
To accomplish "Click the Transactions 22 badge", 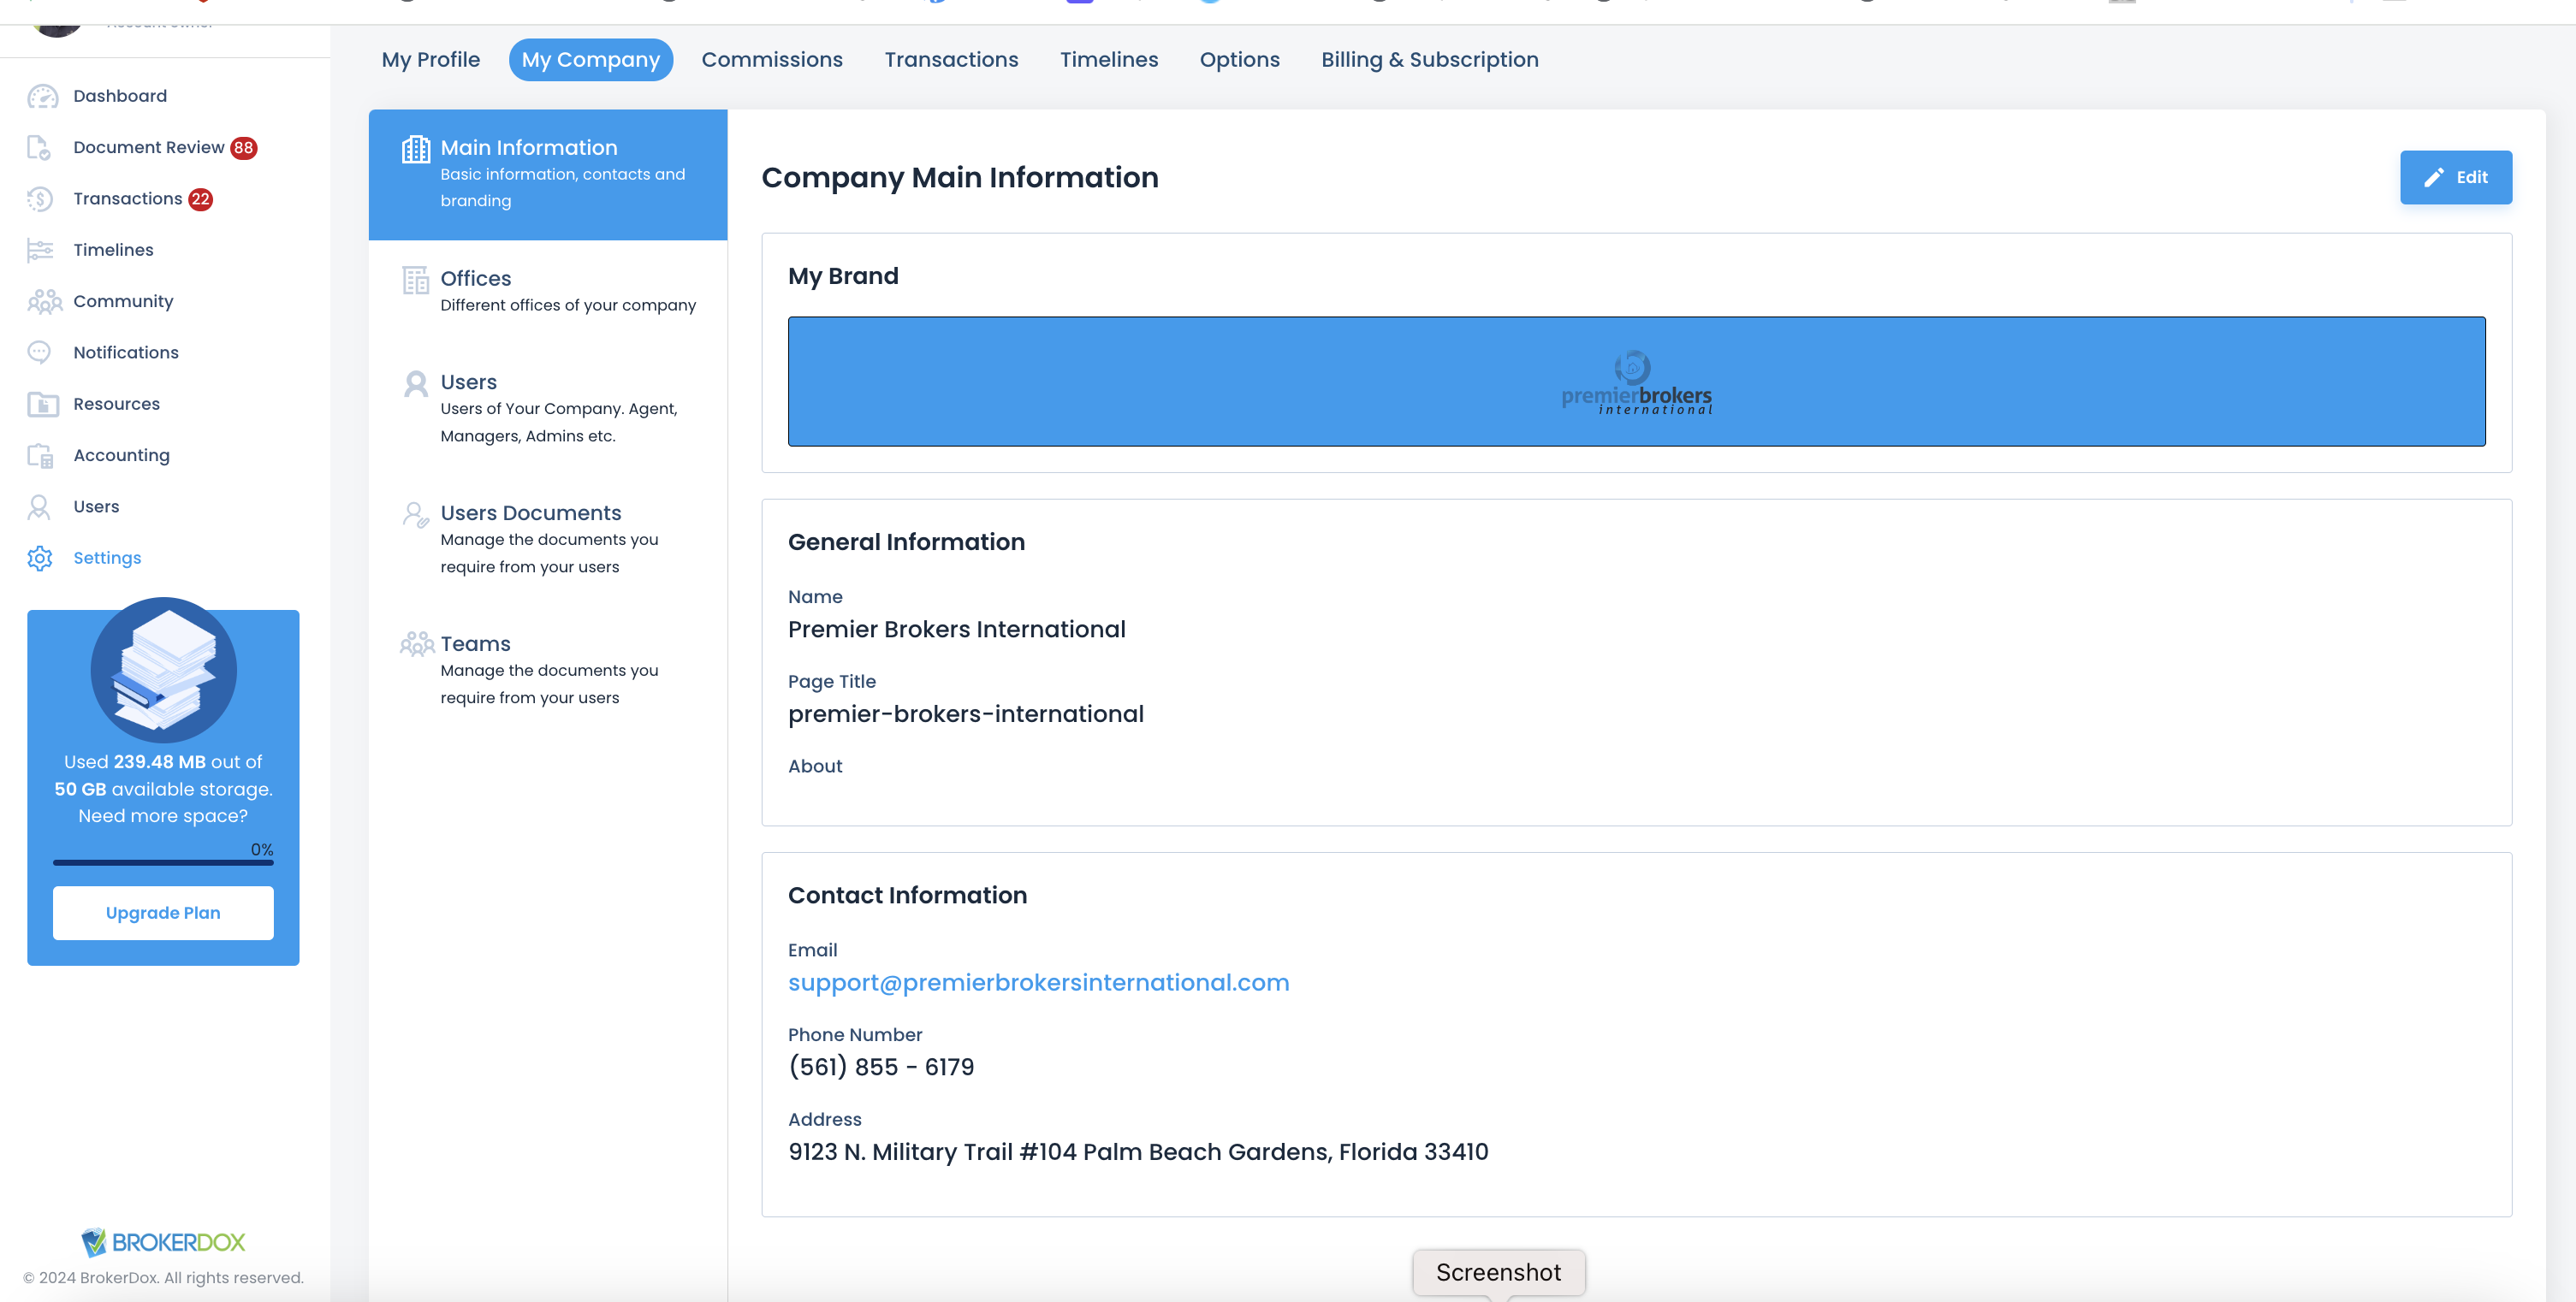I will 201,198.
